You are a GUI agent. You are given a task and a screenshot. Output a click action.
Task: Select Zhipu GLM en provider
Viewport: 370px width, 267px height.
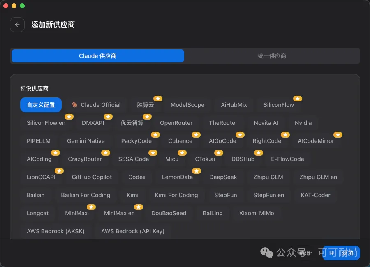click(x=318, y=177)
